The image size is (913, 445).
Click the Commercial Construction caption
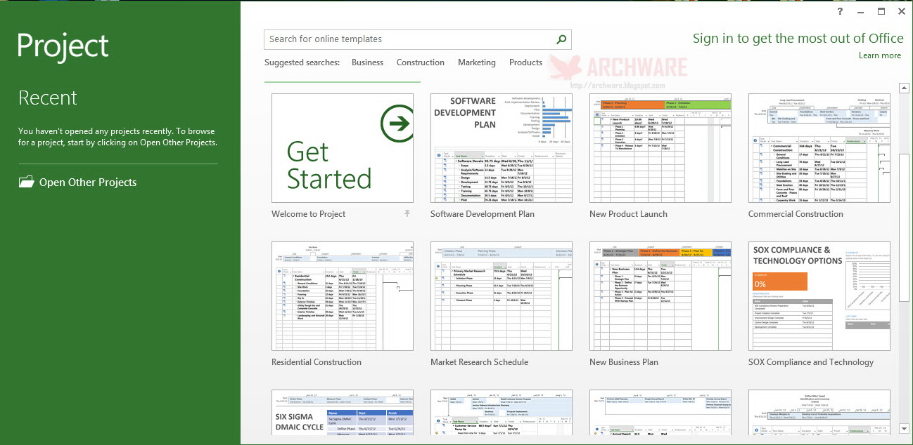[796, 214]
